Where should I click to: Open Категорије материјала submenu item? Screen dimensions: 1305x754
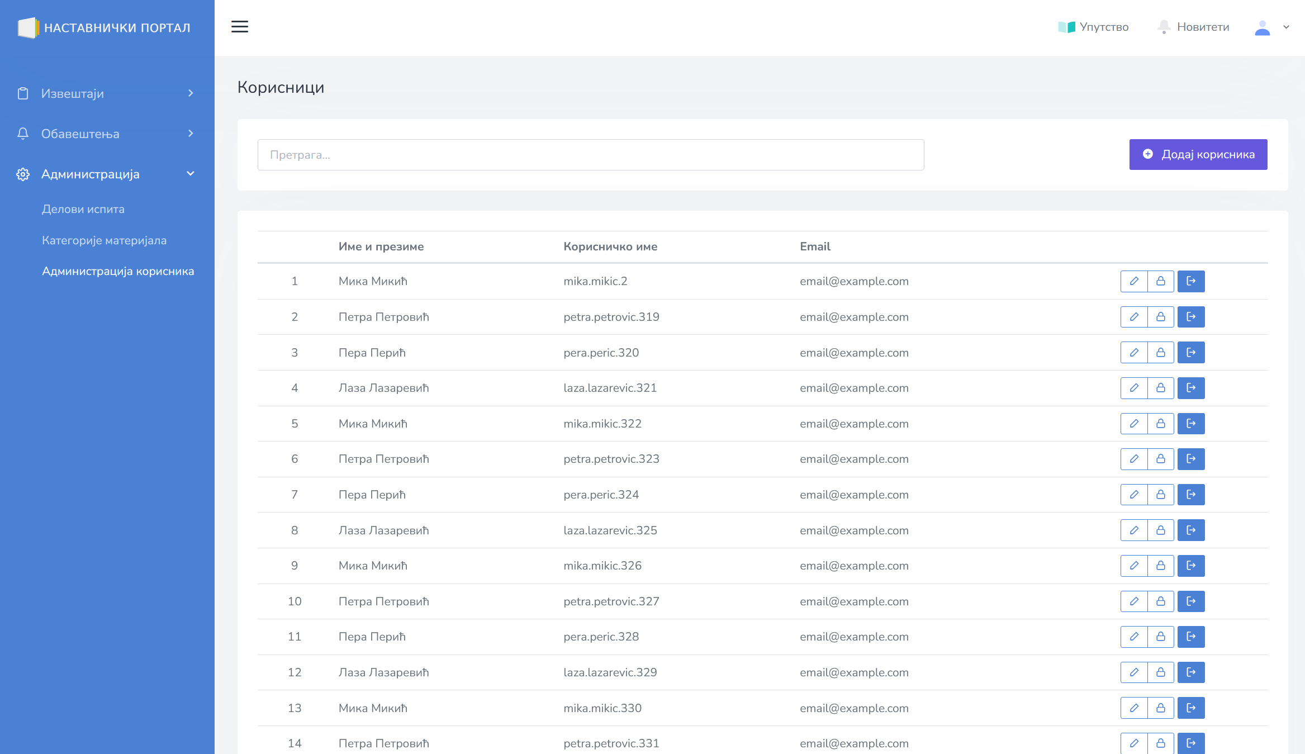coord(104,240)
